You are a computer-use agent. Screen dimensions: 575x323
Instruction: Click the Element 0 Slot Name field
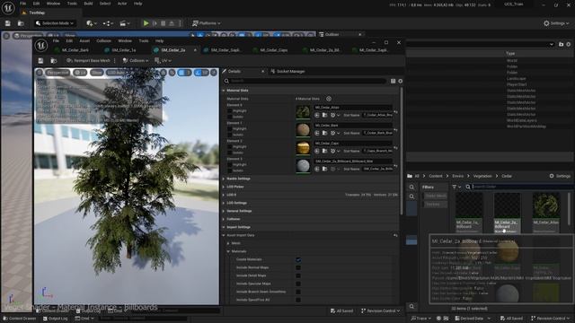pos(377,115)
